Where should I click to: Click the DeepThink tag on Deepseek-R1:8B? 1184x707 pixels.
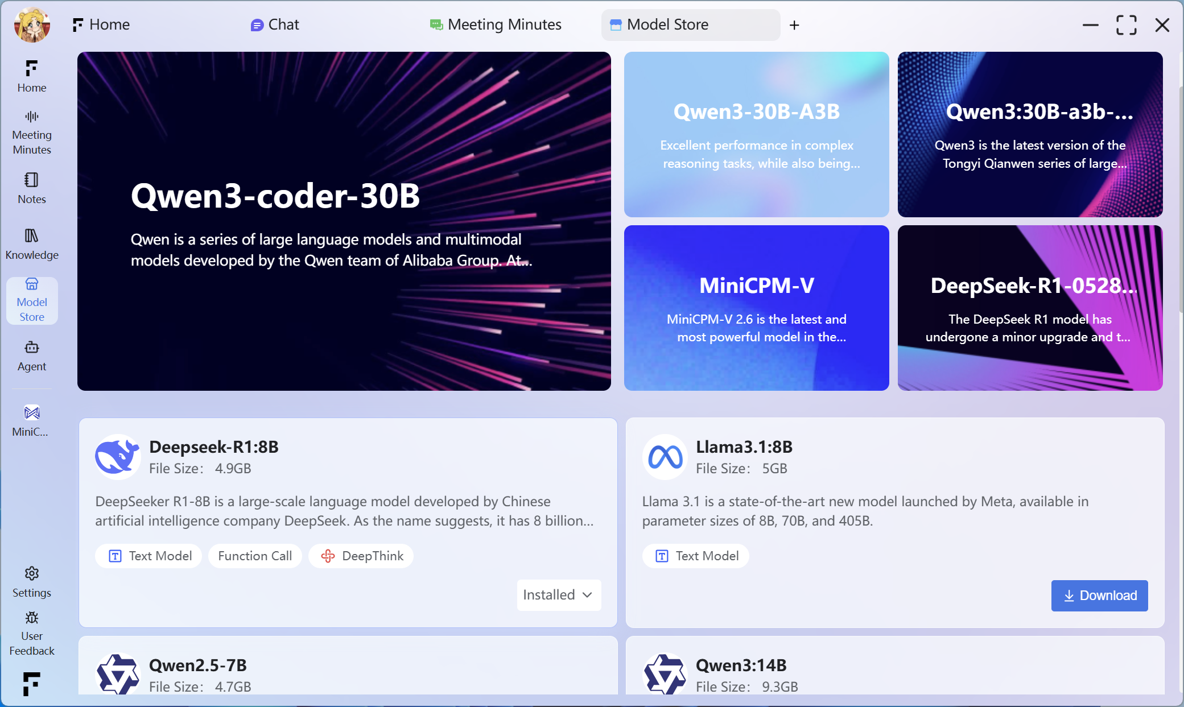[361, 556]
